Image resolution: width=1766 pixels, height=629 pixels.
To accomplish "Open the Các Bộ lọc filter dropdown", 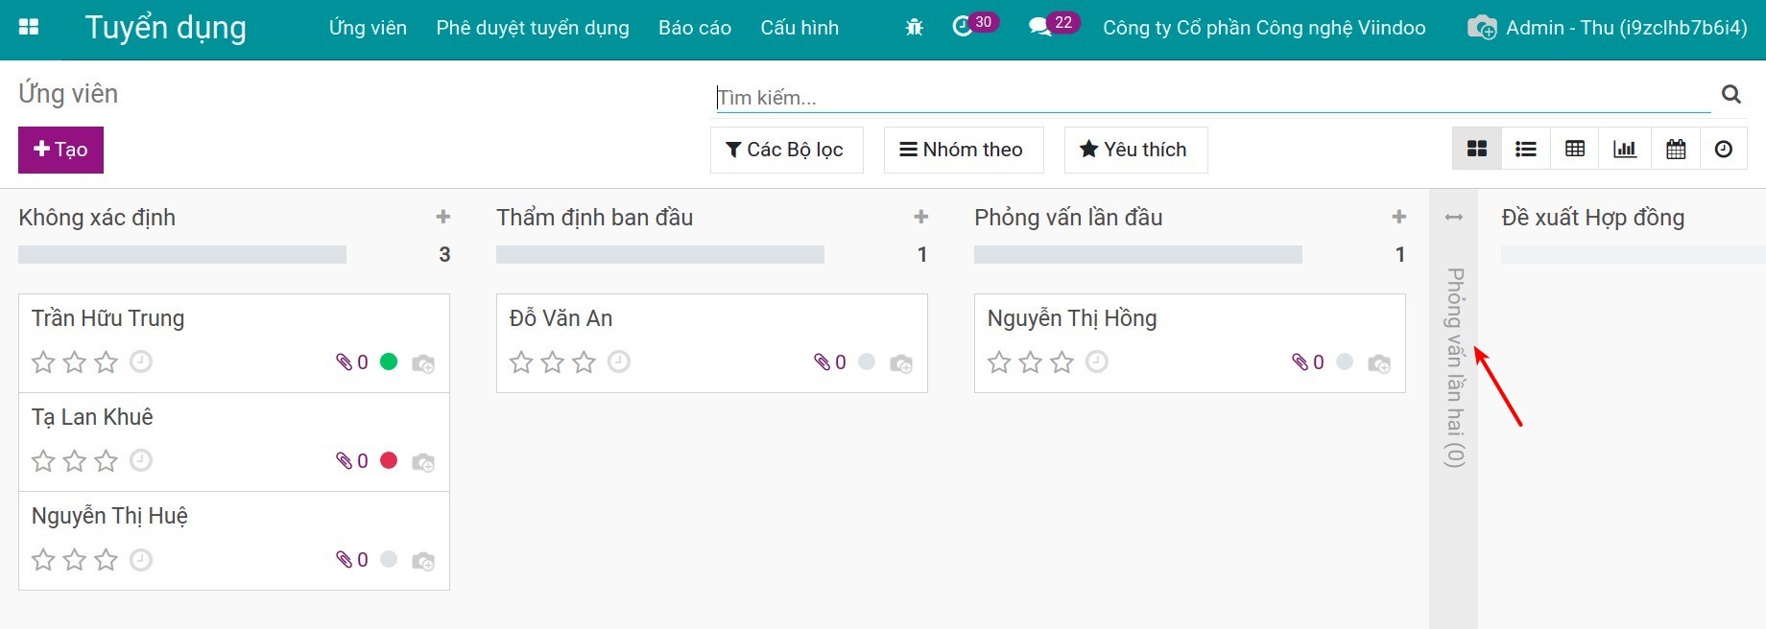I will click(786, 149).
